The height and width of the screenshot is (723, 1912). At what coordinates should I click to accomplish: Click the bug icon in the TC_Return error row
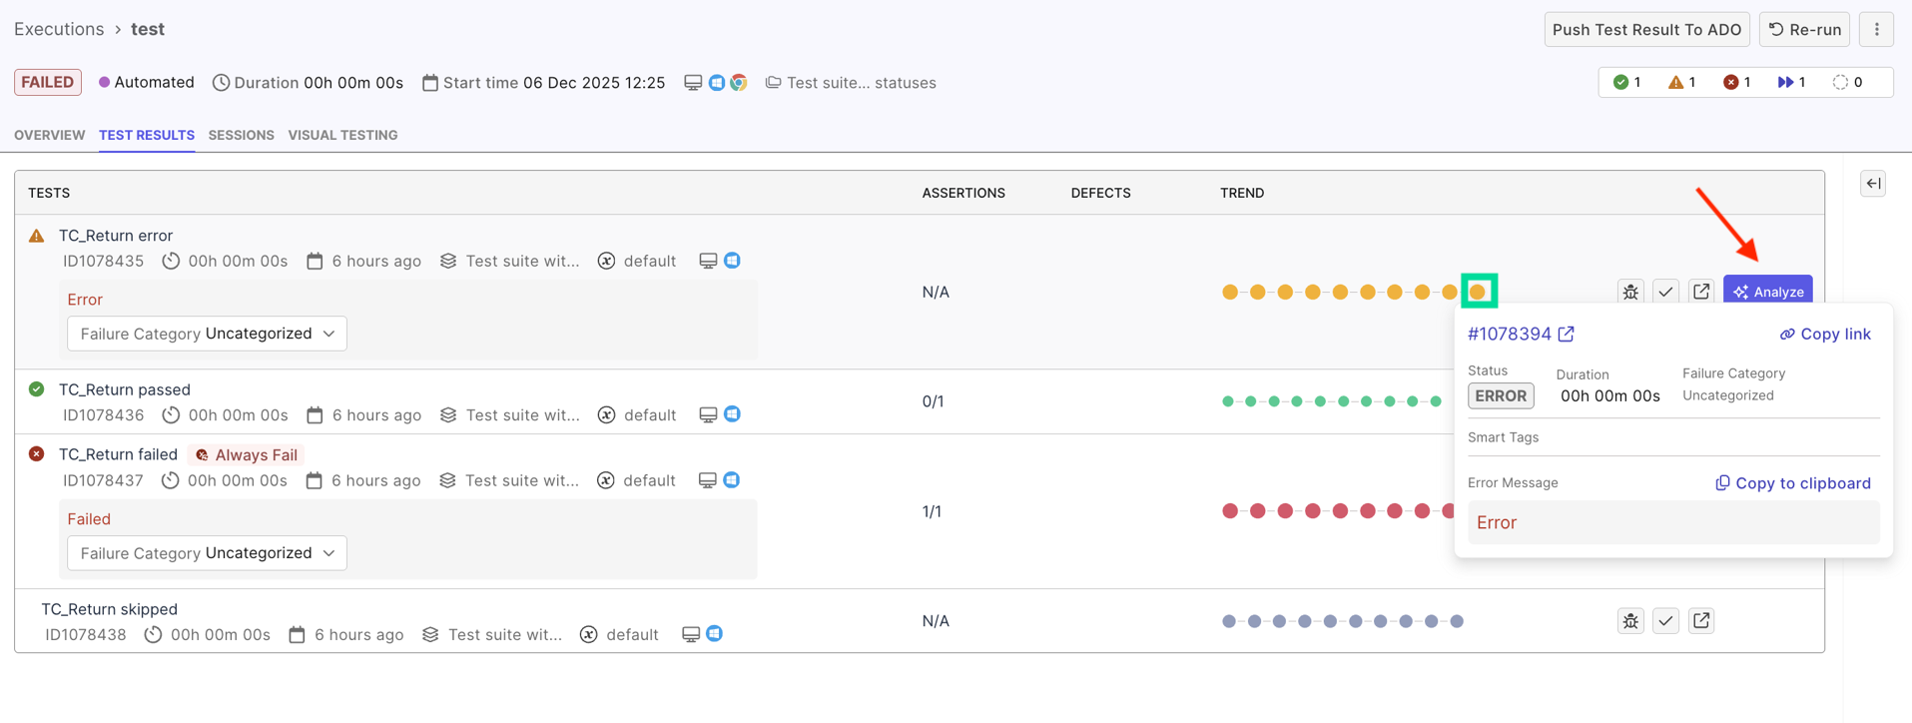[1630, 292]
